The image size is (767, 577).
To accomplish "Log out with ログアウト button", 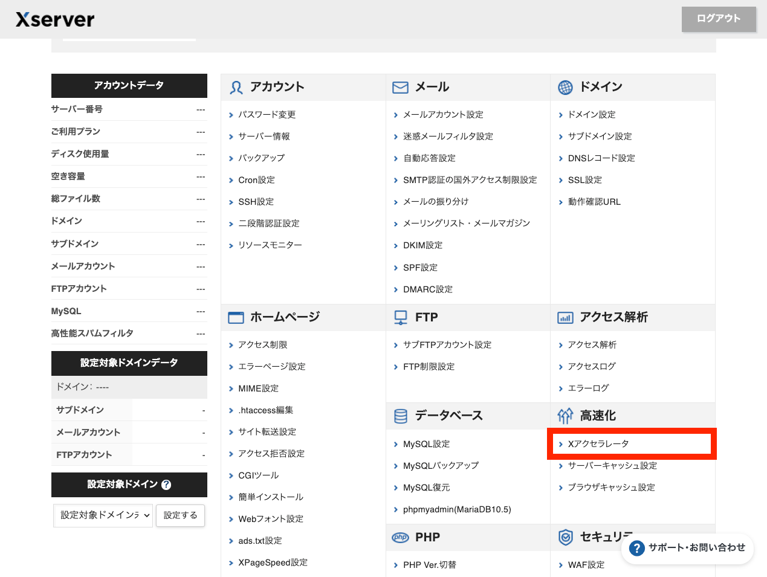I will click(719, 19).
